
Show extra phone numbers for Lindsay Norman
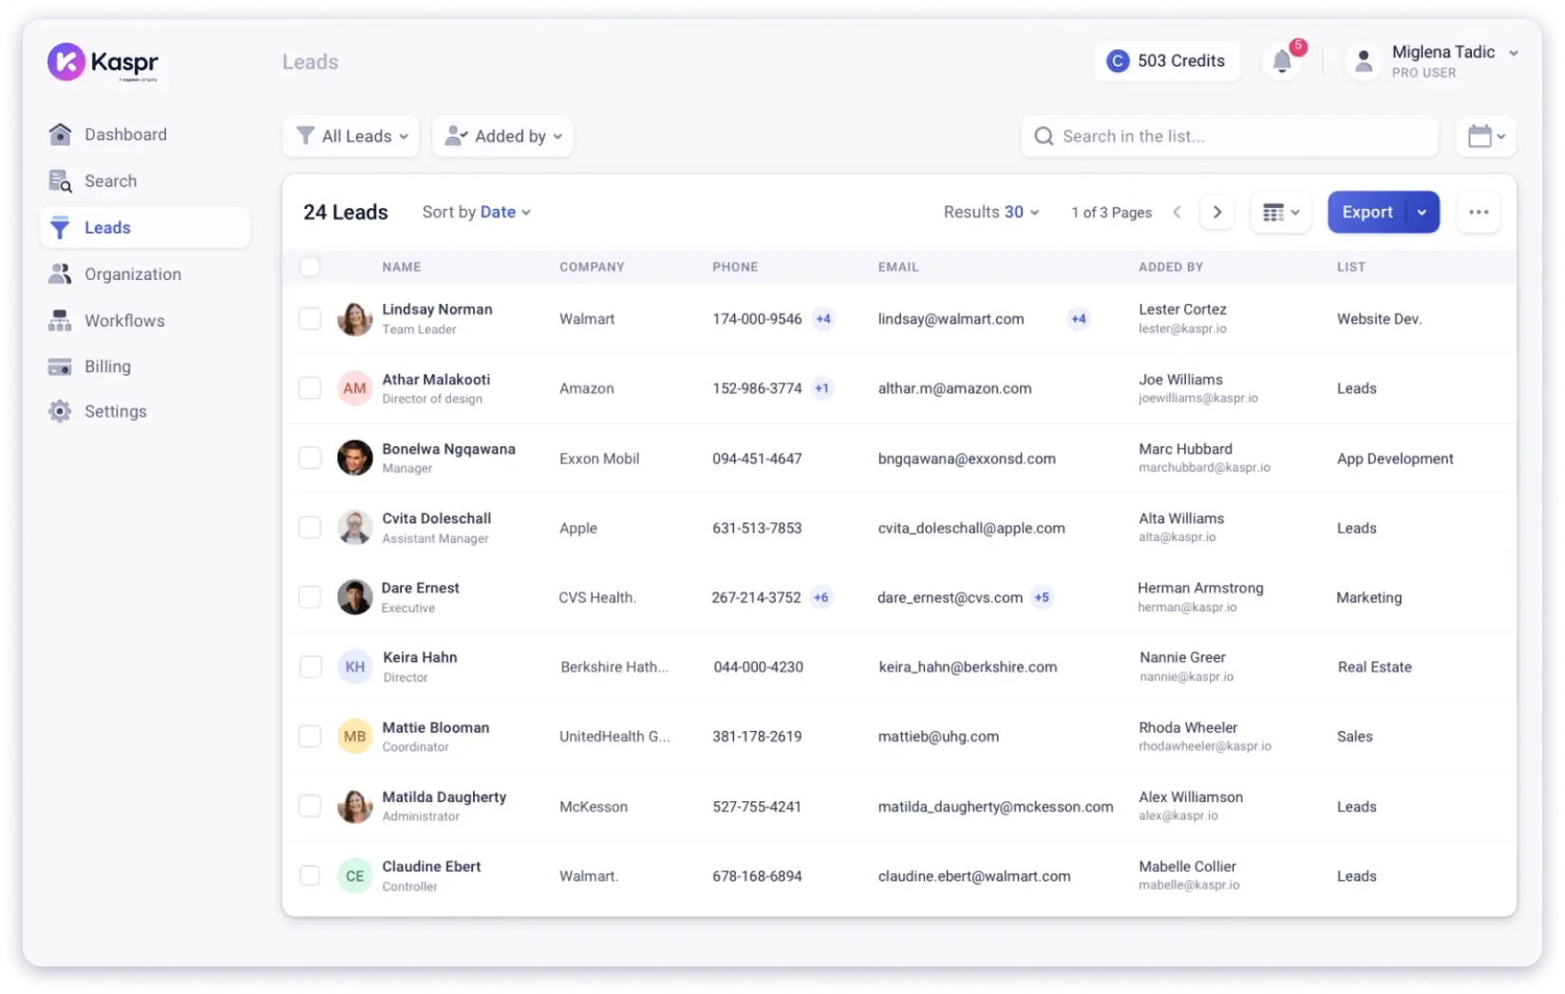click(x=823, y=319)
